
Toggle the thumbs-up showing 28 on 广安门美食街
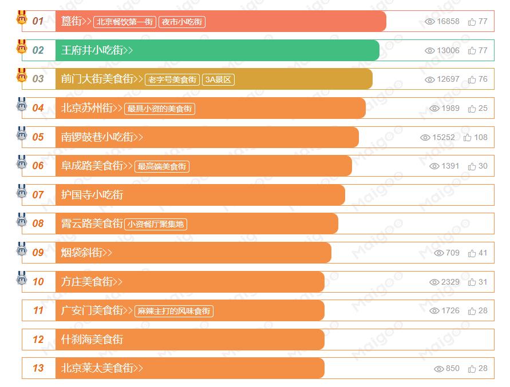471,311
